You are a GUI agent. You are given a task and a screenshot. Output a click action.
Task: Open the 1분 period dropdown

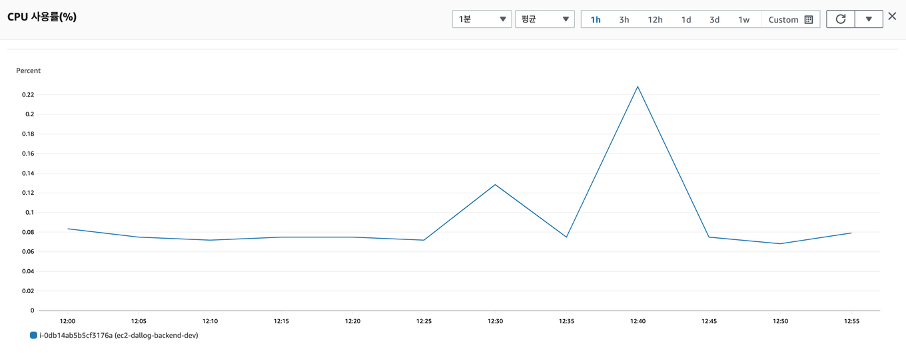click(482, 19)
